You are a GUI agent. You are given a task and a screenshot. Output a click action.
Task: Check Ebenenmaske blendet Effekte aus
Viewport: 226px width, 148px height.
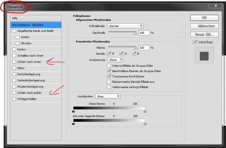(109, 82)
